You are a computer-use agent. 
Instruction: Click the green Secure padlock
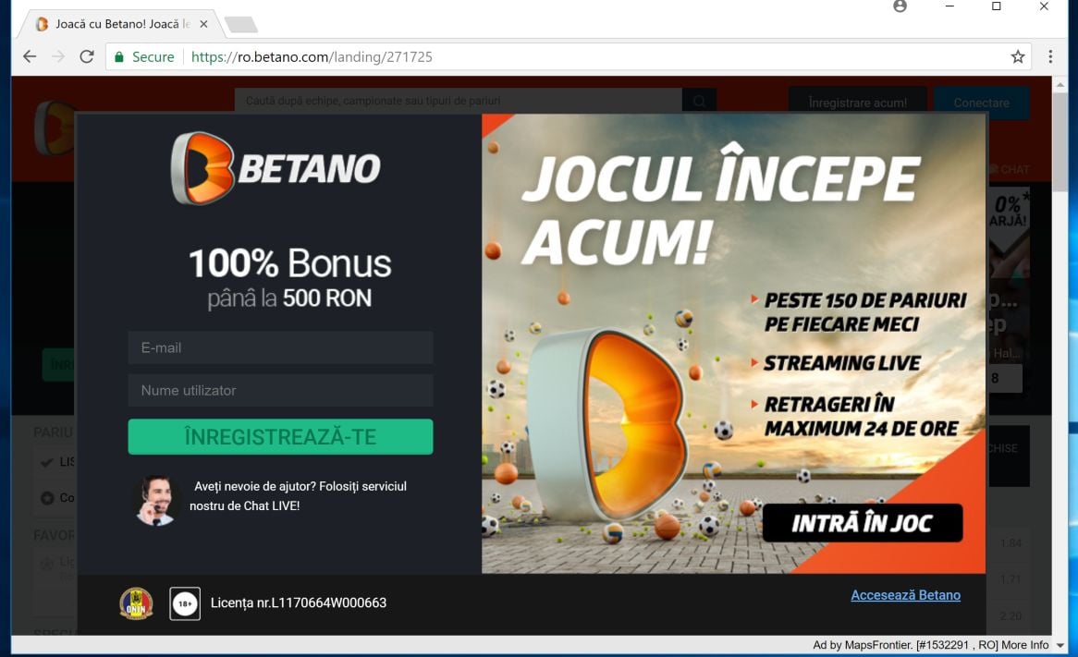point(119,57)
